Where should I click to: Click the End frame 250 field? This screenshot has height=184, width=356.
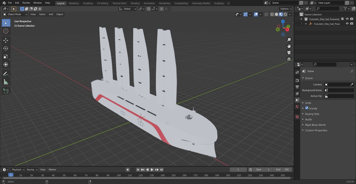click(x=283, y=170)
